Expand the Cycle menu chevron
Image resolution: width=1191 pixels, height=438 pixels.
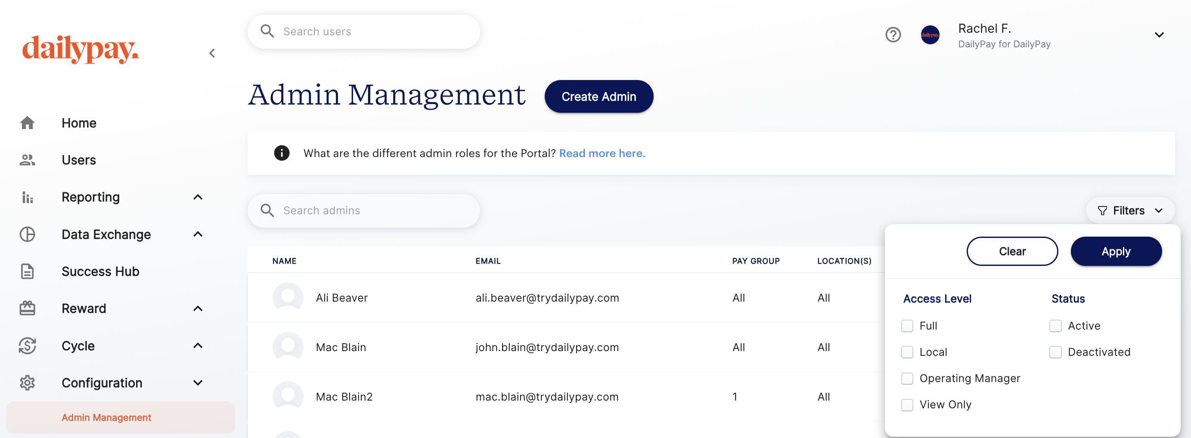click(x=198, y=345)
